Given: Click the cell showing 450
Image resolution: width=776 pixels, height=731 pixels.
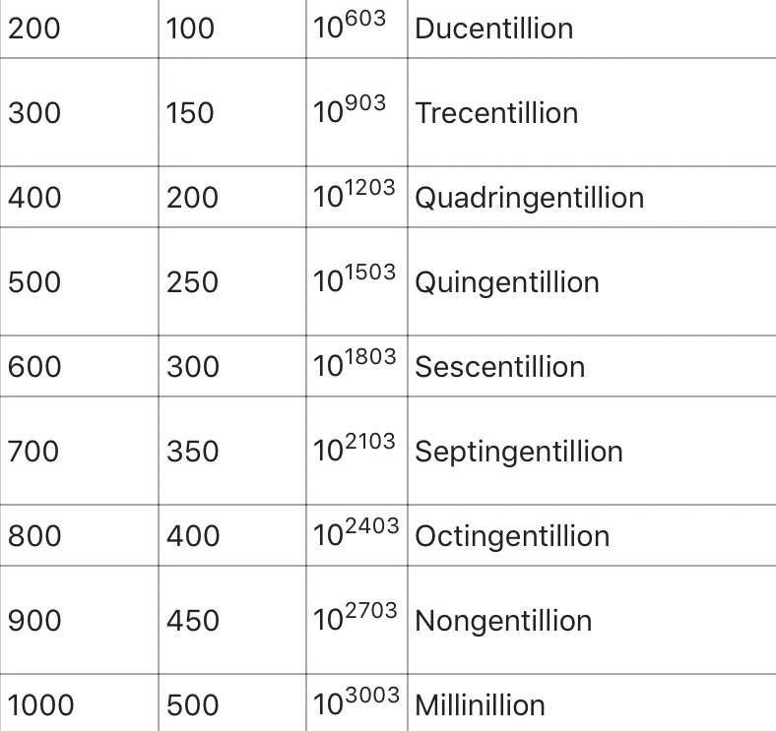Looking at the screenshot, I should (x=191, y=621).
